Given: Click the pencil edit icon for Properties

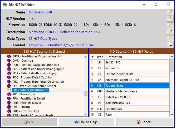Looking at the screenshot, I should click(x=170, y=25).
